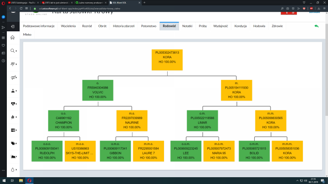Open the Historia zdarzeń tab
328x184 pixels.
124,26
